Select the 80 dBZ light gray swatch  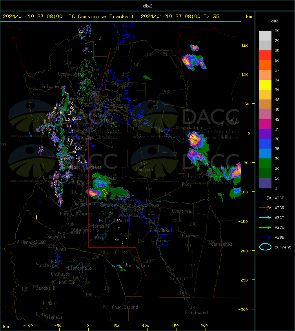pos(265,35)
